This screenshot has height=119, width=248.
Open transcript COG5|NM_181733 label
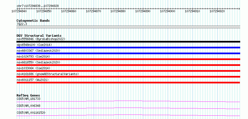point(28,99)
